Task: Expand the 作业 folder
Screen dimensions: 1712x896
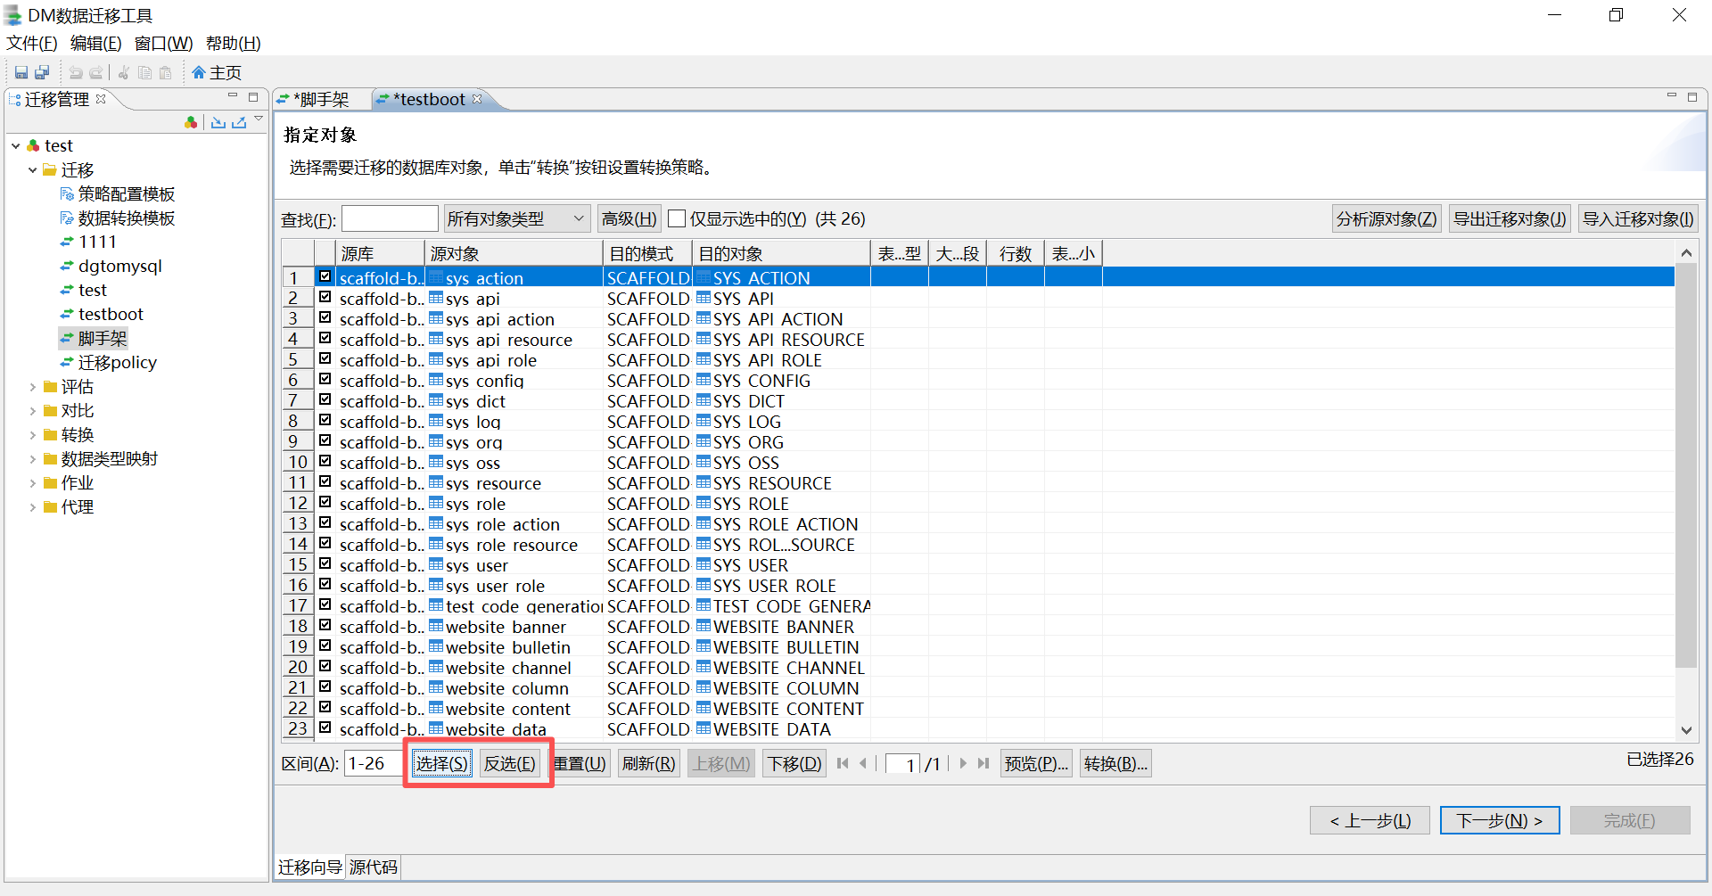Action: [x=33, y=482]
